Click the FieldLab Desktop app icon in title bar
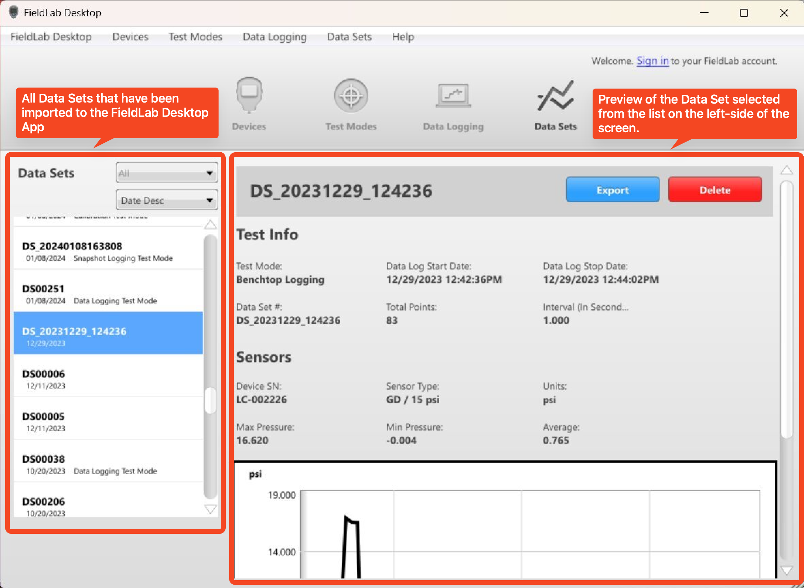The image size is (804, 588). (x=14, y=13)
